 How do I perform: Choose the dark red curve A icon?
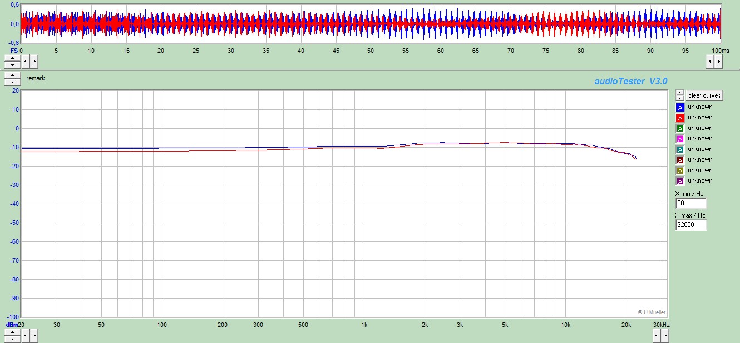[x=680, y=160]
